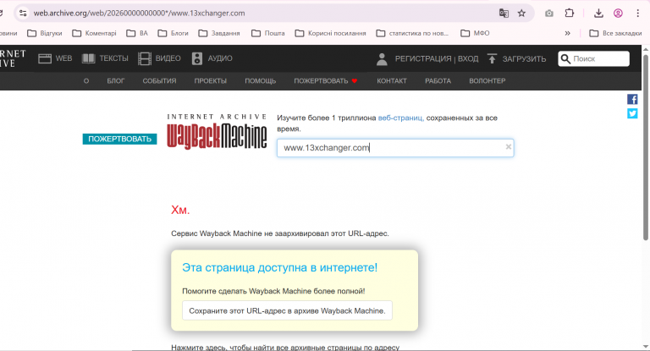Open the Chrome profile avatar
The height and width of the screenshot is (351, 650).
tap(618, 14)
